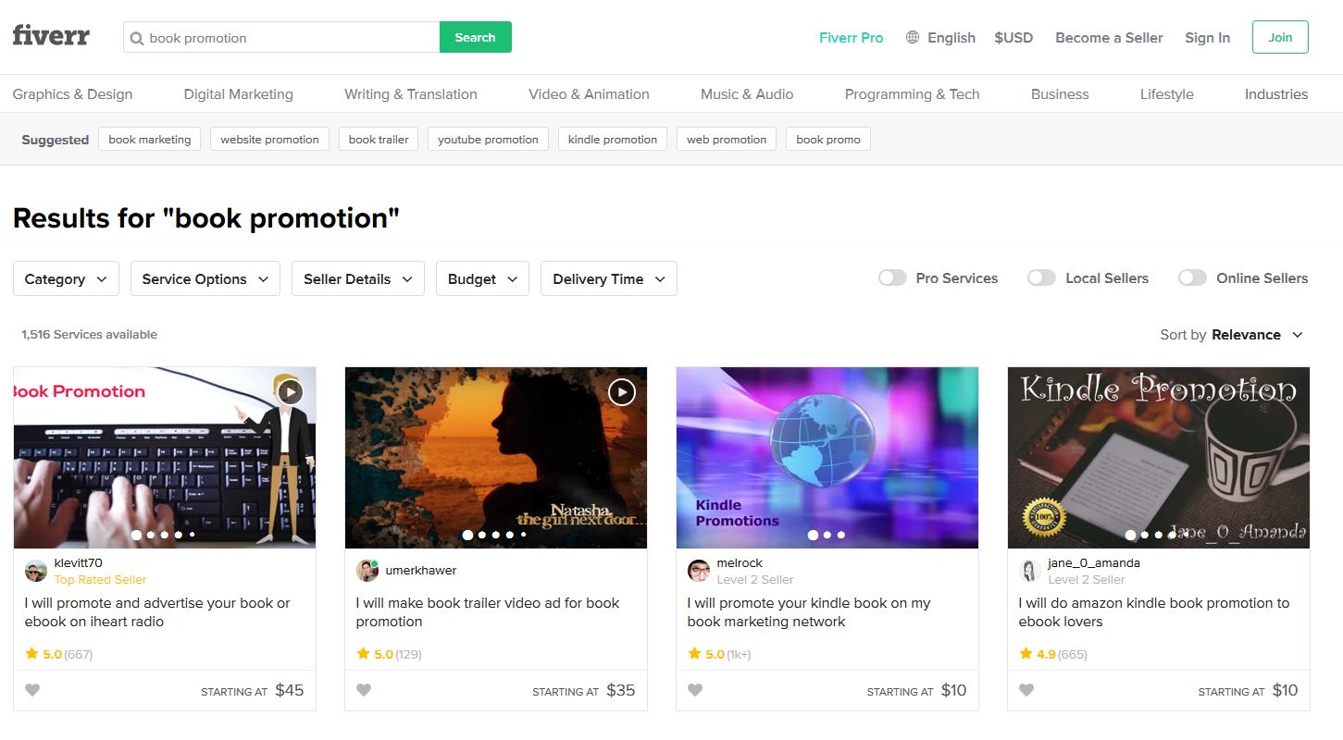Open Sort by Relevance dropdown
Screen dimensions: 1343x740
pyautogui.click(x=1232, y=335)
